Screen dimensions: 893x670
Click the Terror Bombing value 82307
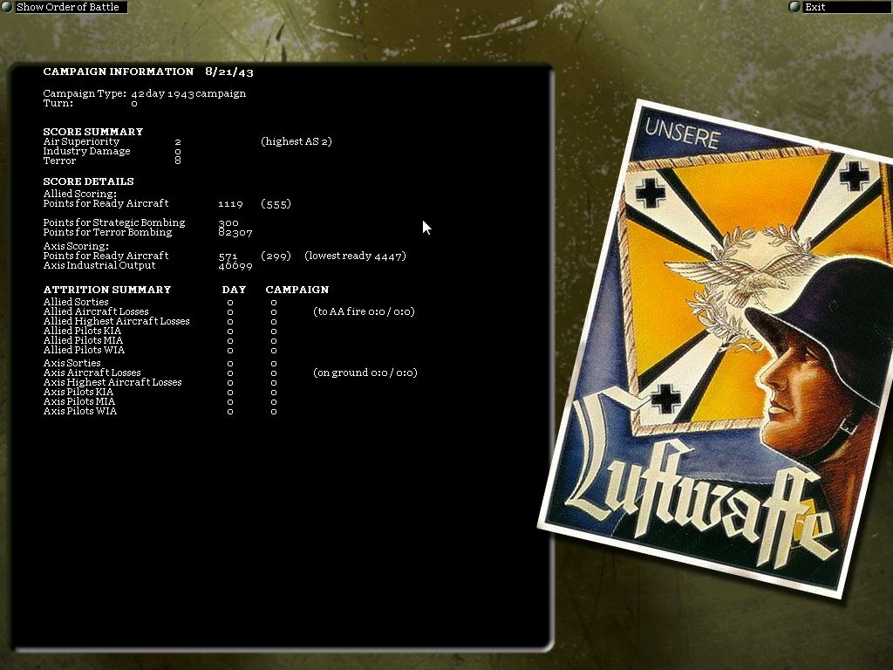pyautogui.click(x=235, y=233)
